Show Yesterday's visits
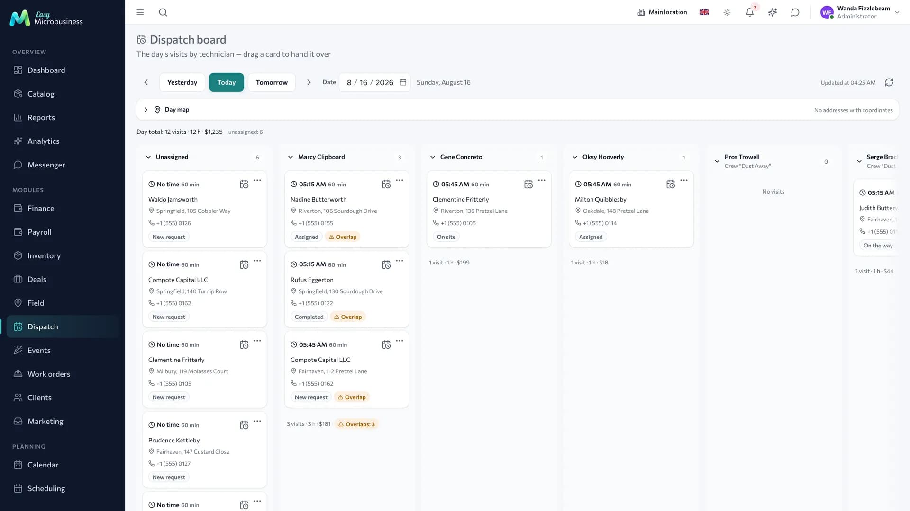Image resolution: width=910 pixels, height=511 pixels. click(182, 82)
